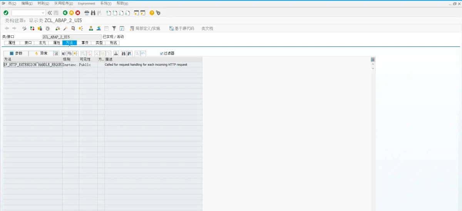Viewport: 462px width, 211px height.
Task: Click Find Next icon in methods toolbar
Action: click(129, 53)
